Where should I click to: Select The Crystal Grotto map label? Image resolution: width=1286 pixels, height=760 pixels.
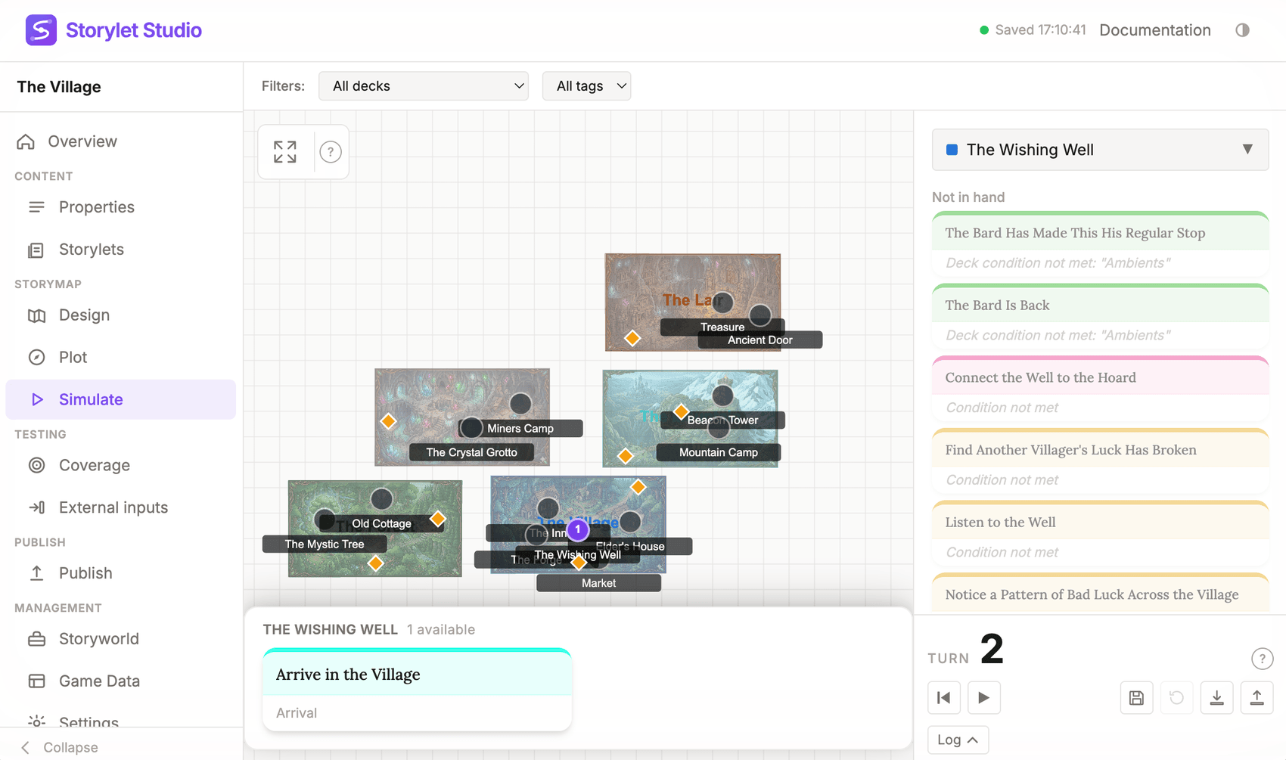(x=471, y=452)
